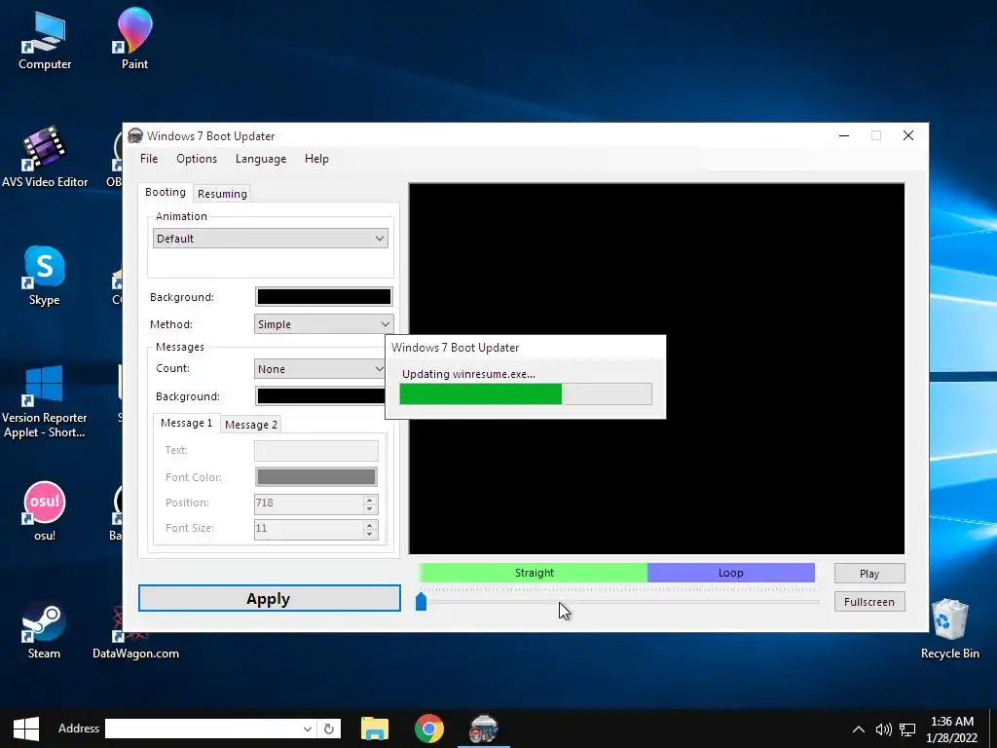997x748 pixels.
Task: Increase the Position value with up arrow
Action: point(369,500)
